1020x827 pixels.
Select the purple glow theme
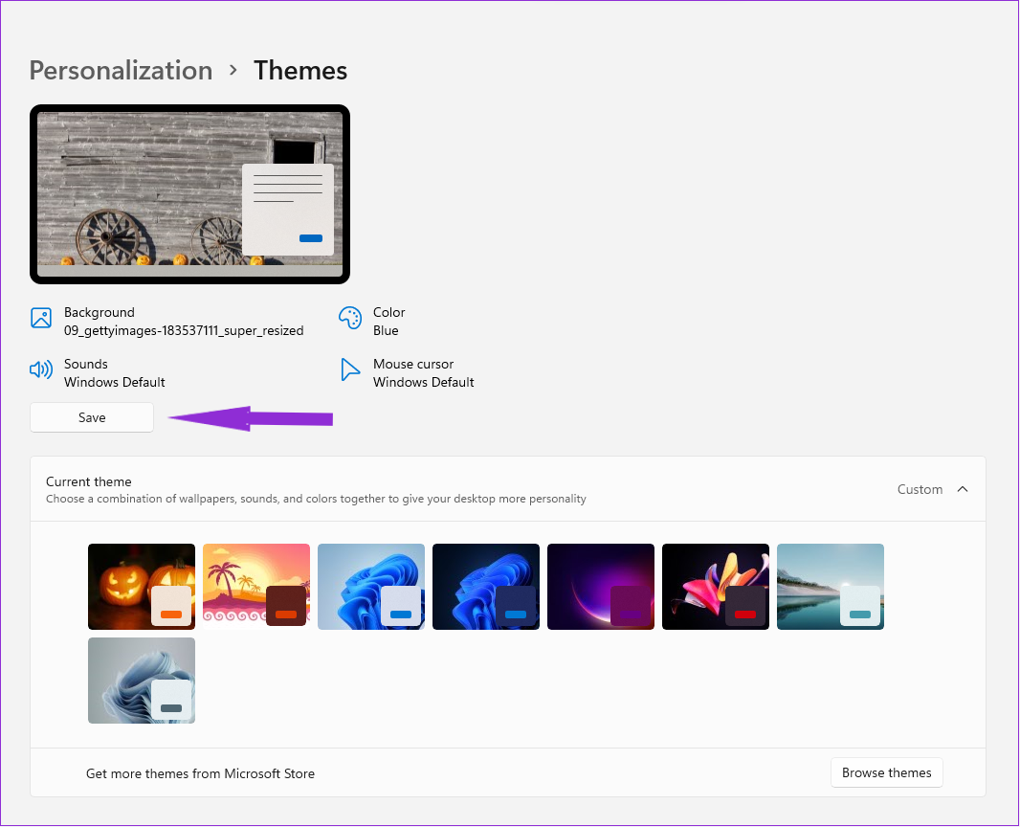(x=600, y=586)
